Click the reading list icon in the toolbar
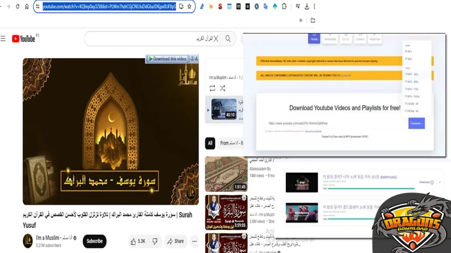 coord(298,6)
